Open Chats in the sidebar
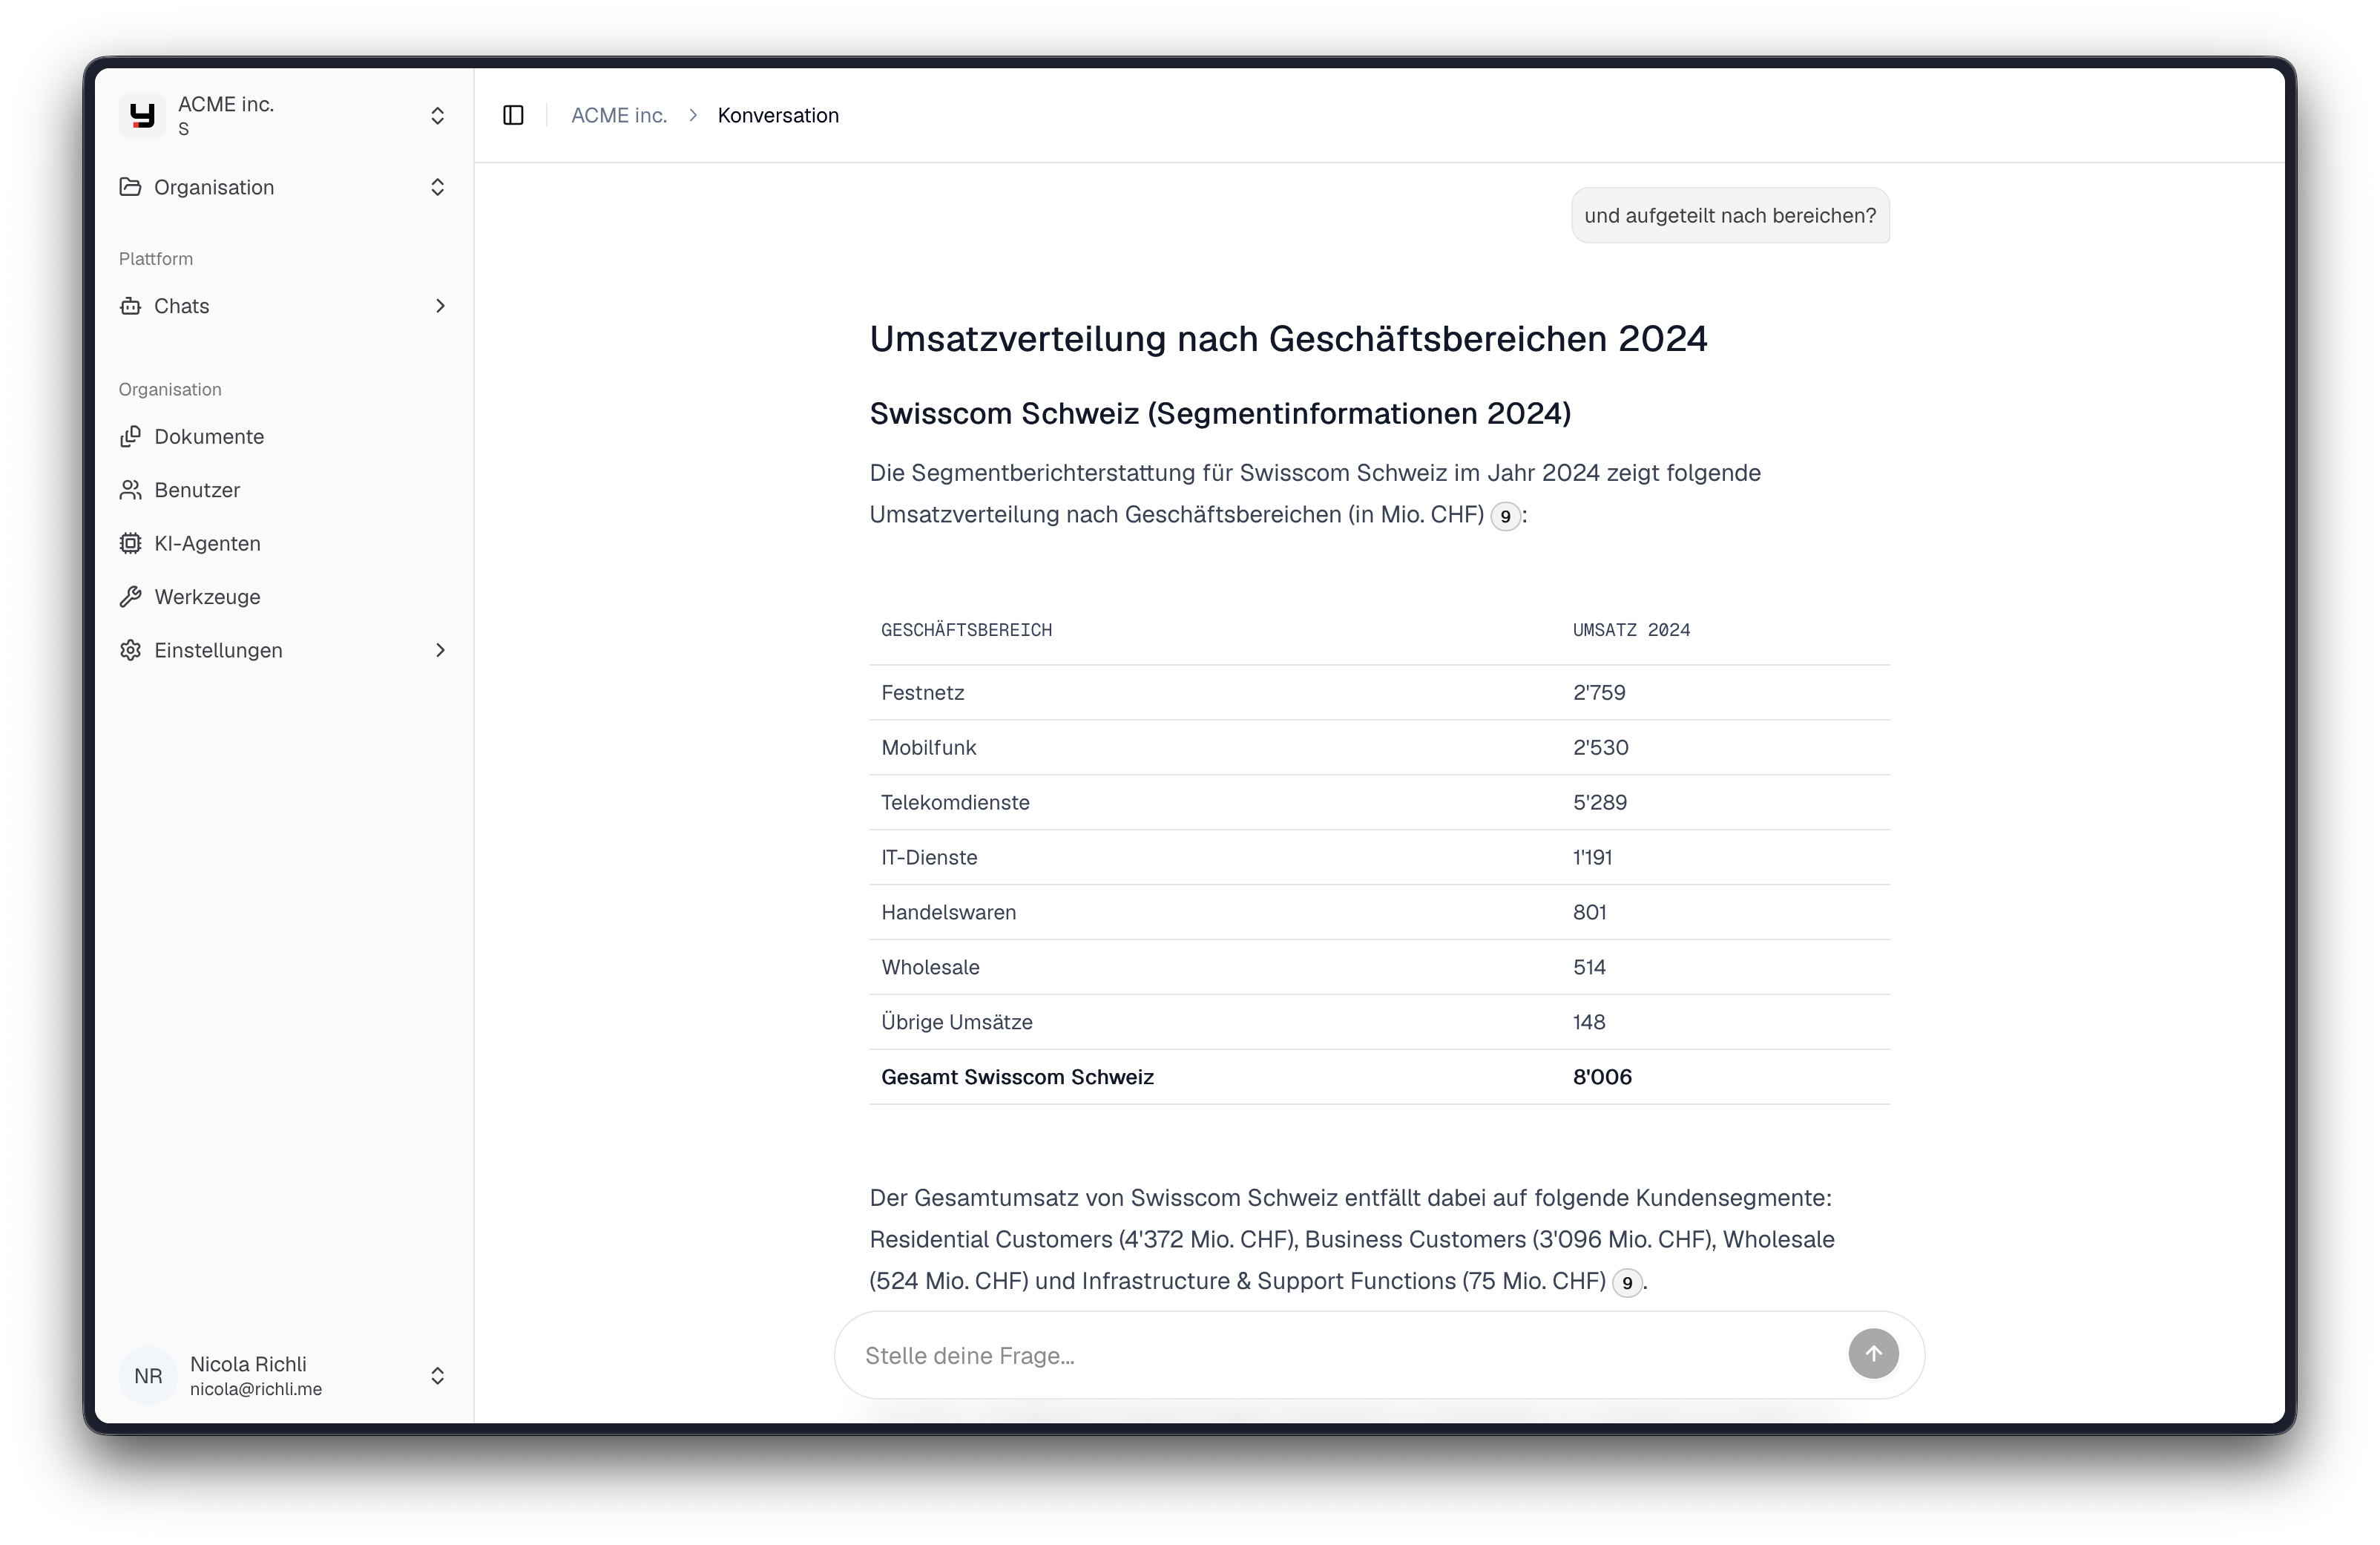The height and width of the screenshot is (1545, 2380). coord(284,306)
